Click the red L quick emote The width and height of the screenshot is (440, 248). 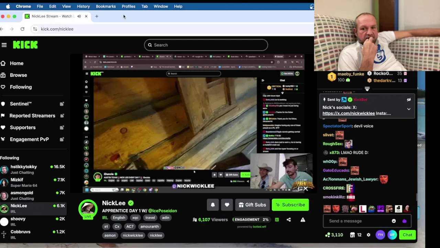[363, 209]
